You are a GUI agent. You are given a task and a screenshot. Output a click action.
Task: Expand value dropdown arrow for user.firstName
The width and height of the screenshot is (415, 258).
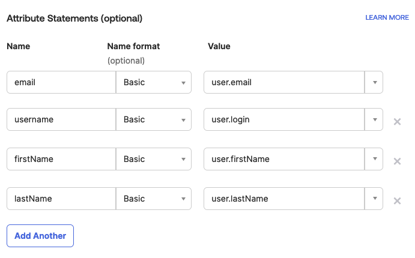pos(374,159)
